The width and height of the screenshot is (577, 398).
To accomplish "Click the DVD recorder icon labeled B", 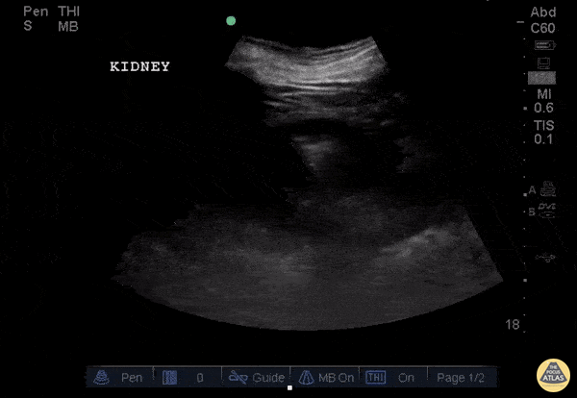I will 547,211.
